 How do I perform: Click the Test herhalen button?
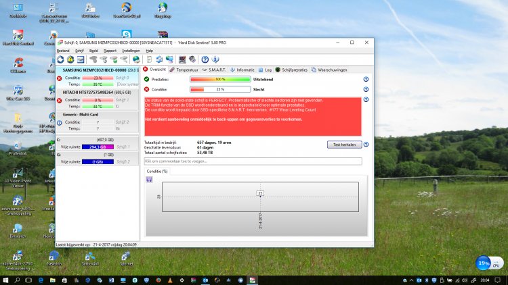click(x=343, y=145)
